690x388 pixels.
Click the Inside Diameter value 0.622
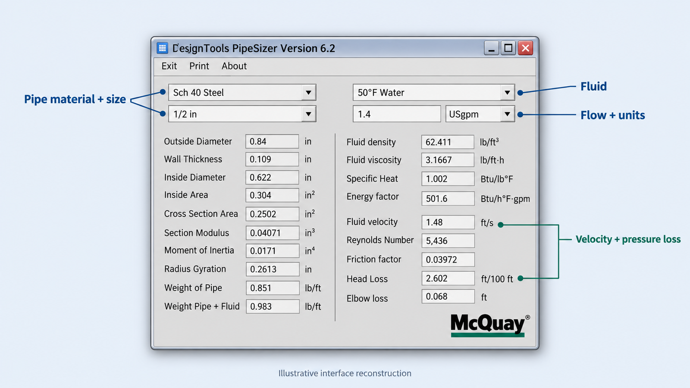click(x=272, y=177)
